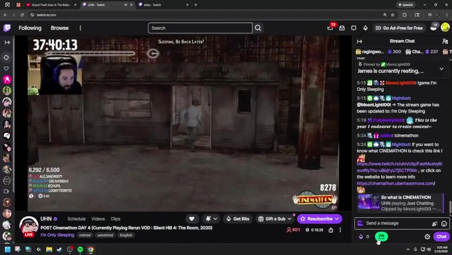452x255 pixels.
Task: Click the green channel points claim chest button
Action: (382, 237)
